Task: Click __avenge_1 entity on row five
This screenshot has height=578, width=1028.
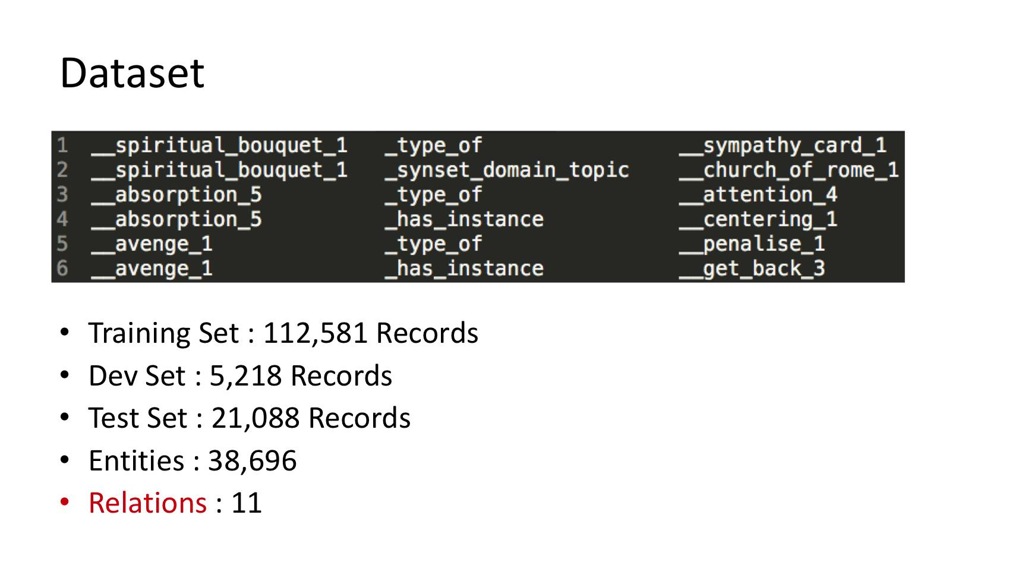Action: (152, 244)
